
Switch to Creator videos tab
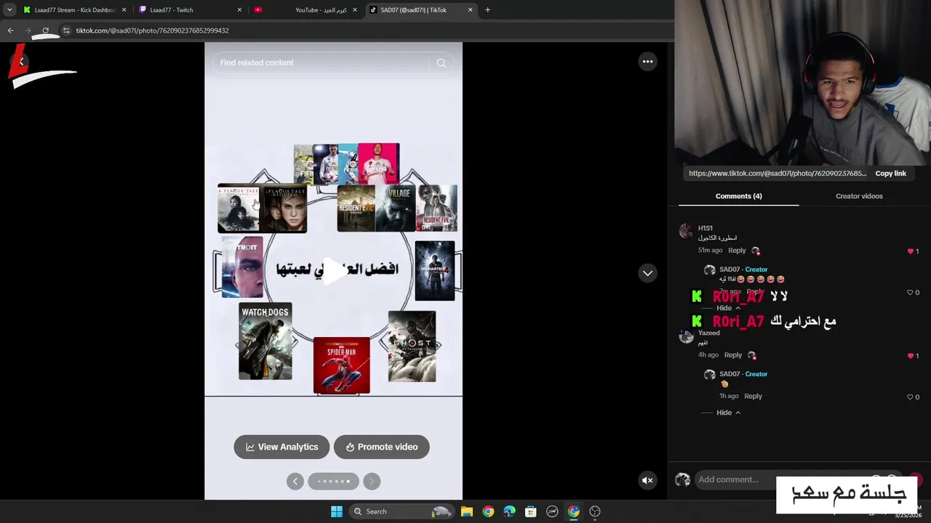click(x=859, y=196)
